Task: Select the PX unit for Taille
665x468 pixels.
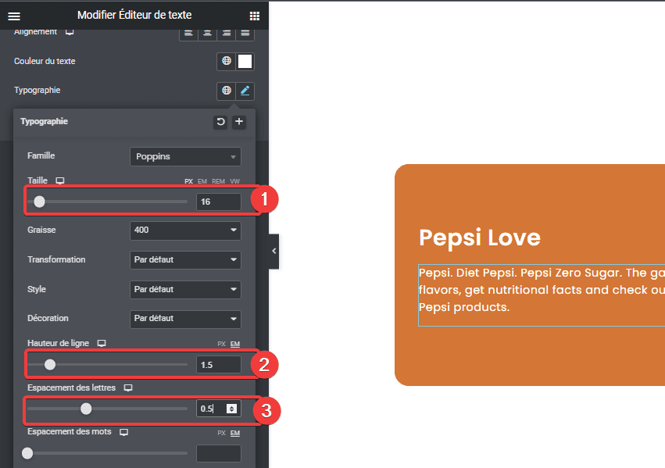Action: point(189,181)
